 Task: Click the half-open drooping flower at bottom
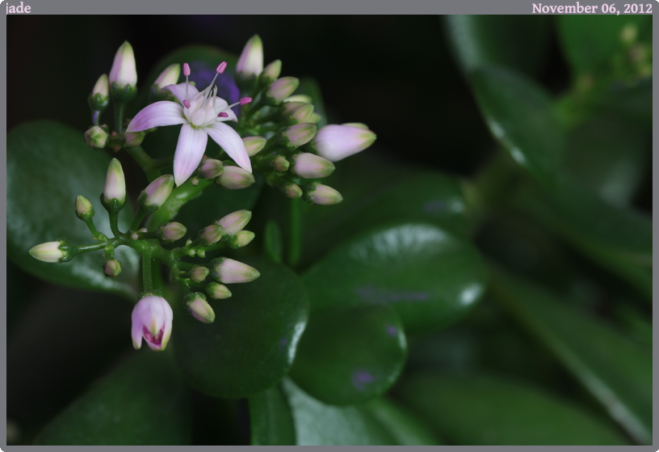[152, 321]
